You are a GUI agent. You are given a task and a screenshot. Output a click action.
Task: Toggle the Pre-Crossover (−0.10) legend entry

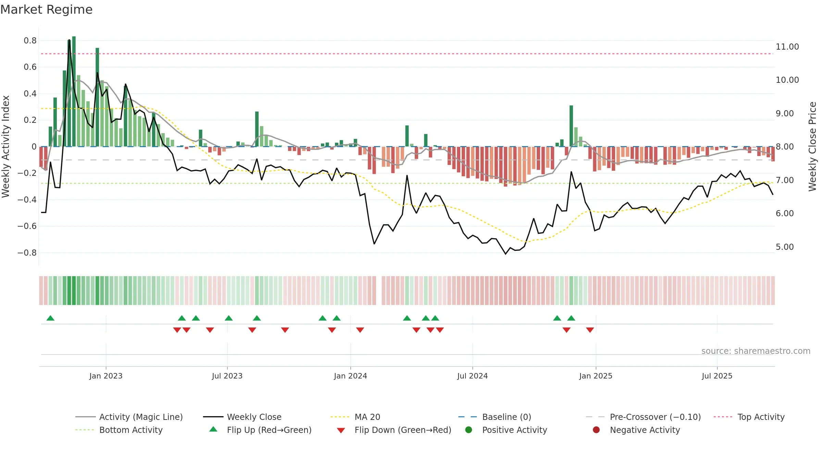(643, 417)
